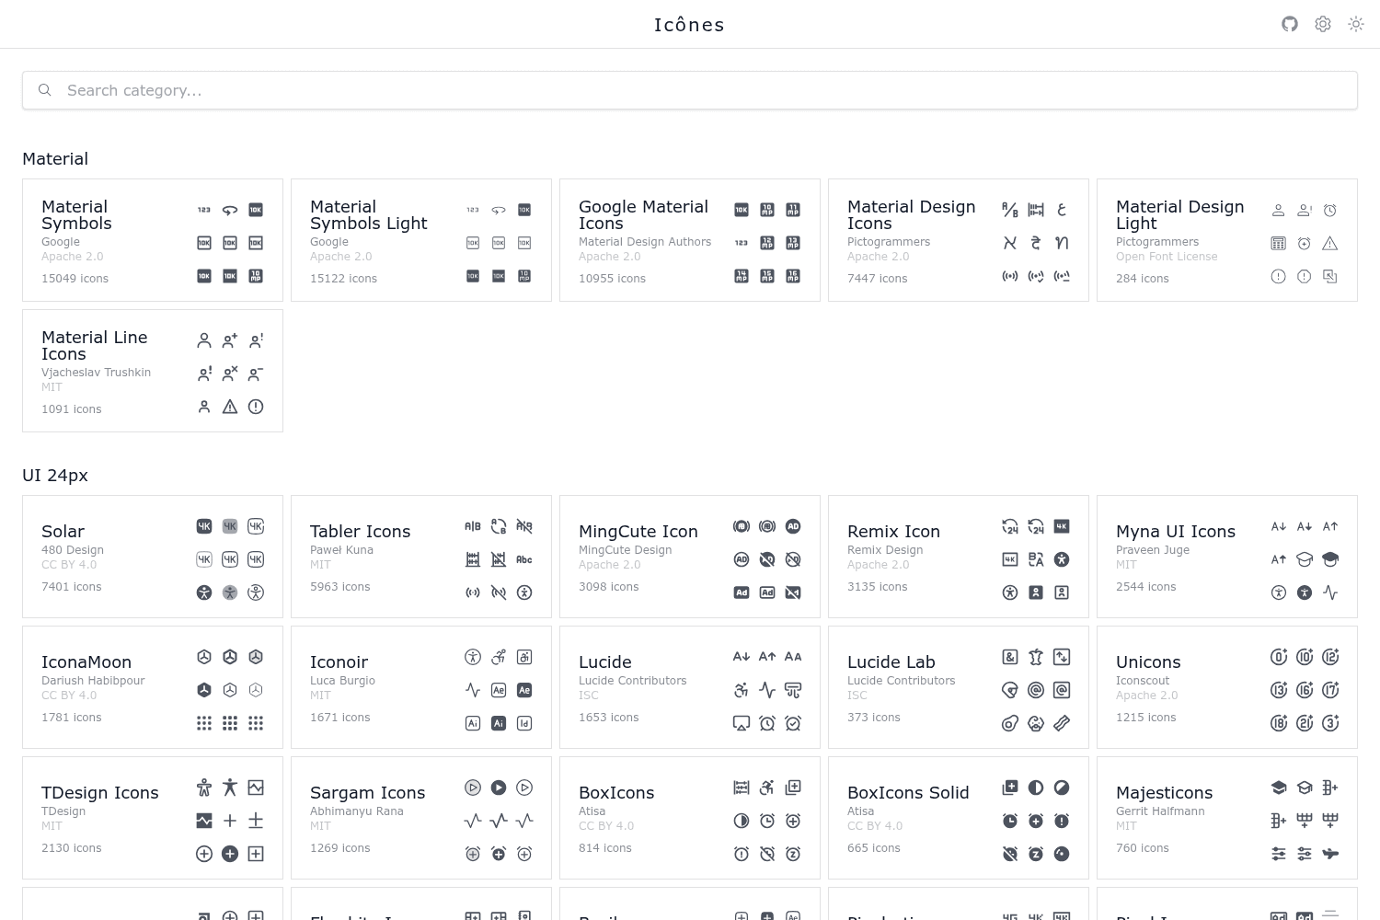
Task: Click the warning triangle in Material Line Icons
Action: coord(230,407)
